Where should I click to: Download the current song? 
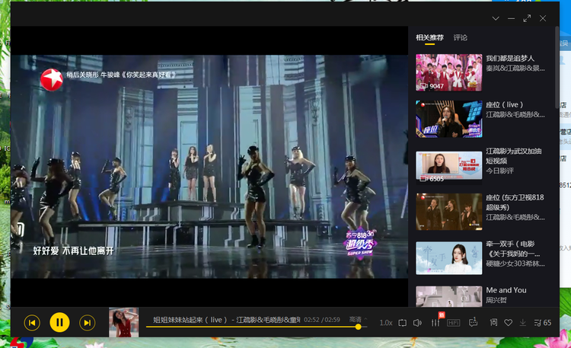pyautogui.click(x=522, y=323)
